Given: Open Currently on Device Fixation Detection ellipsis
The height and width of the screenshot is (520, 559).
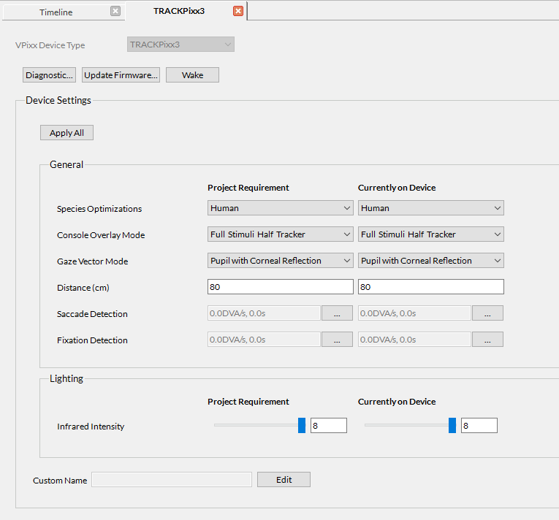Looking at the screenshot, I should pyautogui.click(x=487, y=340).
